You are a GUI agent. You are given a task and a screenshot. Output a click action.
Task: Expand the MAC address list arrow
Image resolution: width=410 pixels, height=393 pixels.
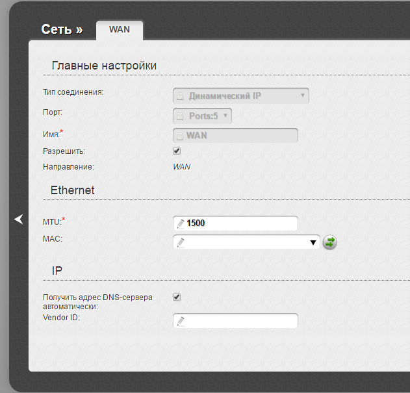point(313,242)
